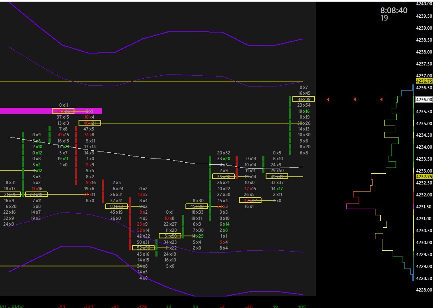Select the 32x9 value

[9, 218]
